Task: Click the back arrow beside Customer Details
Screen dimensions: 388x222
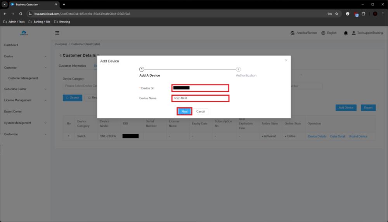Action: pyautogui.click(x=61, y=55)
